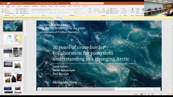Open the Shape Fill dropdown
The width and height of the screenshot is (173, 97).
[x=114, y=9]
